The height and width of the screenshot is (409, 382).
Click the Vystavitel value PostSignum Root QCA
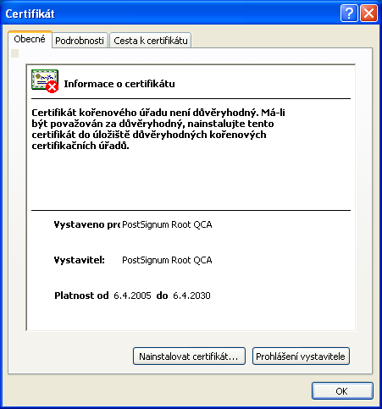(x=167, y=260)
